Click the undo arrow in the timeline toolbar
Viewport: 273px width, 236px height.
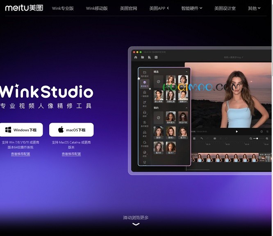[202, 139]
